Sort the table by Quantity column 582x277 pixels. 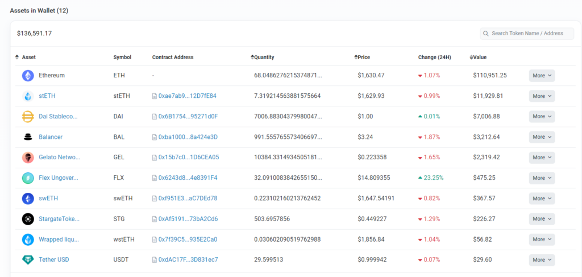click(263, 57)
